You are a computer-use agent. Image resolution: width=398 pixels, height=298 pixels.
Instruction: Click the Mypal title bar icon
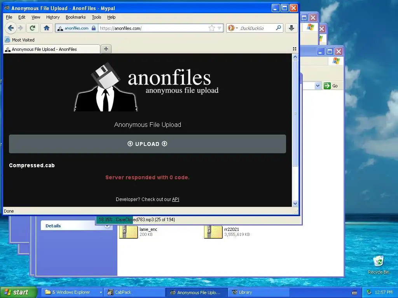(x=7, y=8)
